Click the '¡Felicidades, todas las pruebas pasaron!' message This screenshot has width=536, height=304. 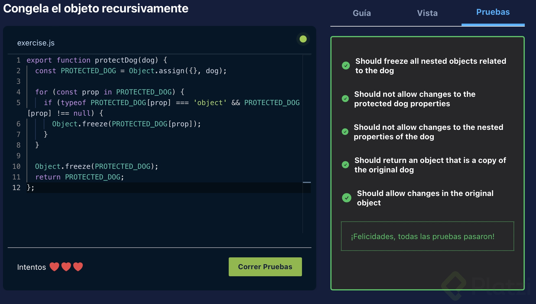point(423,236)
